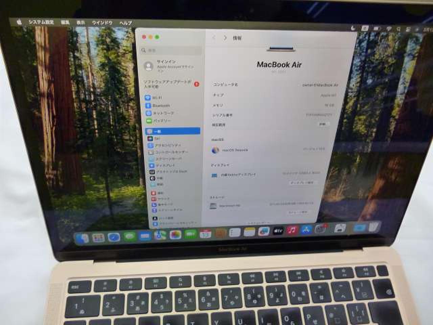The image size is (433, 325).
Task: Open the ヘルプ (Help) menu
Action: click(126, 23)
